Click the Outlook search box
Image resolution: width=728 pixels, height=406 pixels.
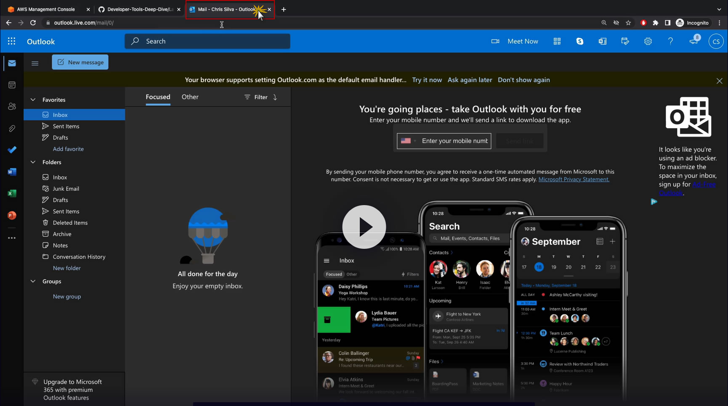coord(207,41)
